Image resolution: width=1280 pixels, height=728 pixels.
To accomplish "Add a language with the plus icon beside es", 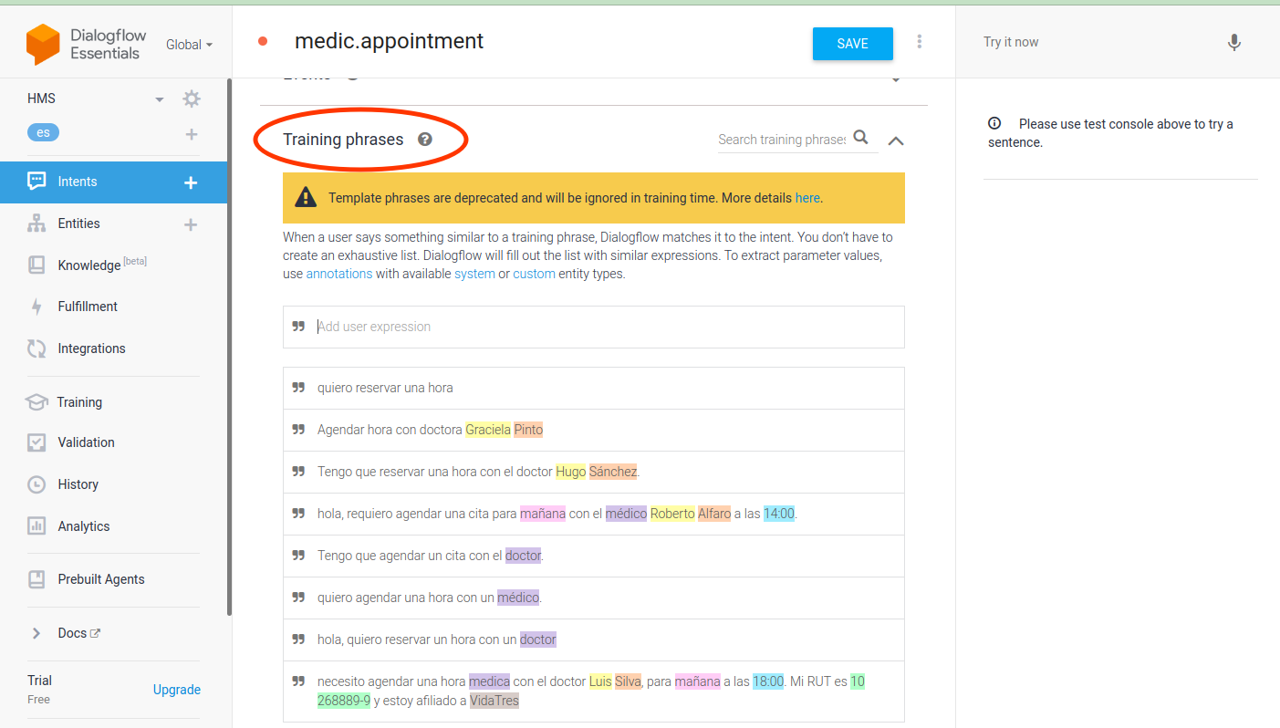I will click(192, 134).
